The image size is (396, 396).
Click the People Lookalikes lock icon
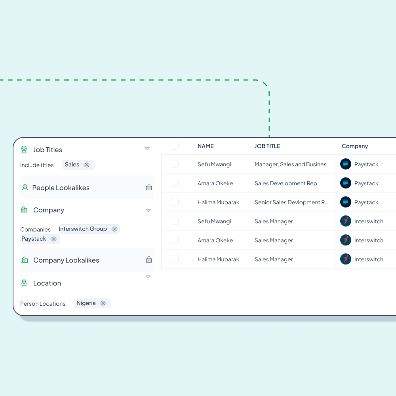click(149, 187)
